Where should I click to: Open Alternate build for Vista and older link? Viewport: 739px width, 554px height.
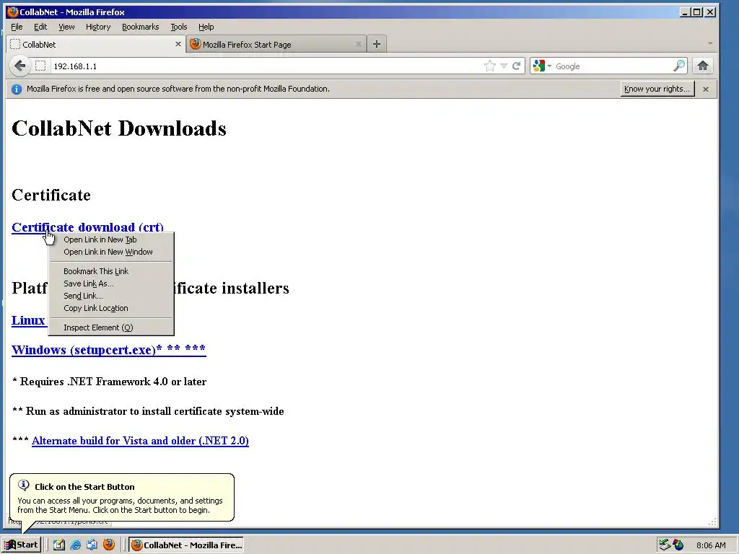coord(140,441)
